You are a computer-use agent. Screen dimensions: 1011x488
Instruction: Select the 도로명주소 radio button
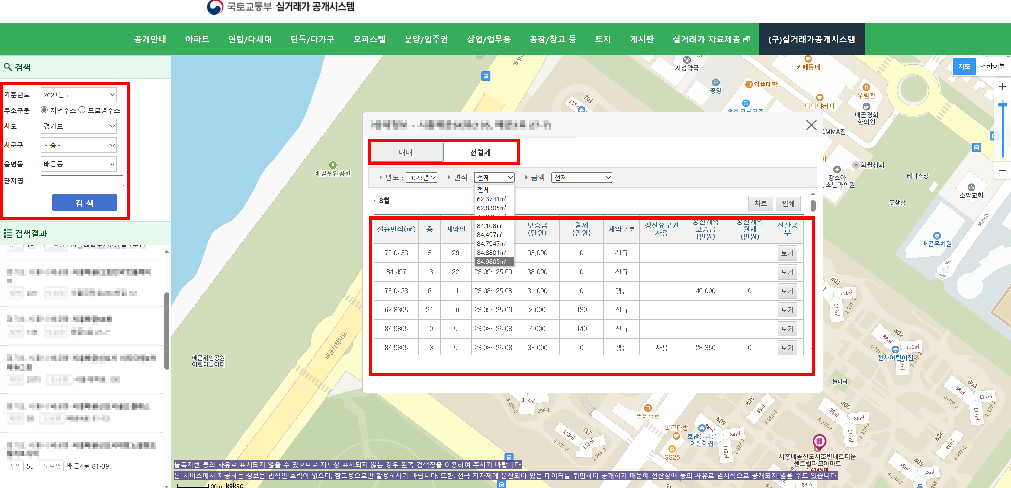click(82, 110)
